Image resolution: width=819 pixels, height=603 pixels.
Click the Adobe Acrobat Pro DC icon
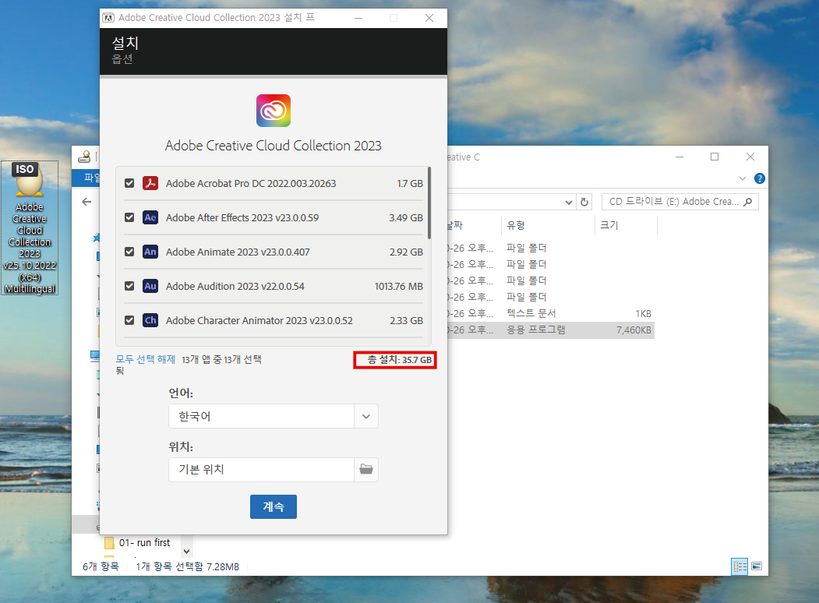pos(150,183)
